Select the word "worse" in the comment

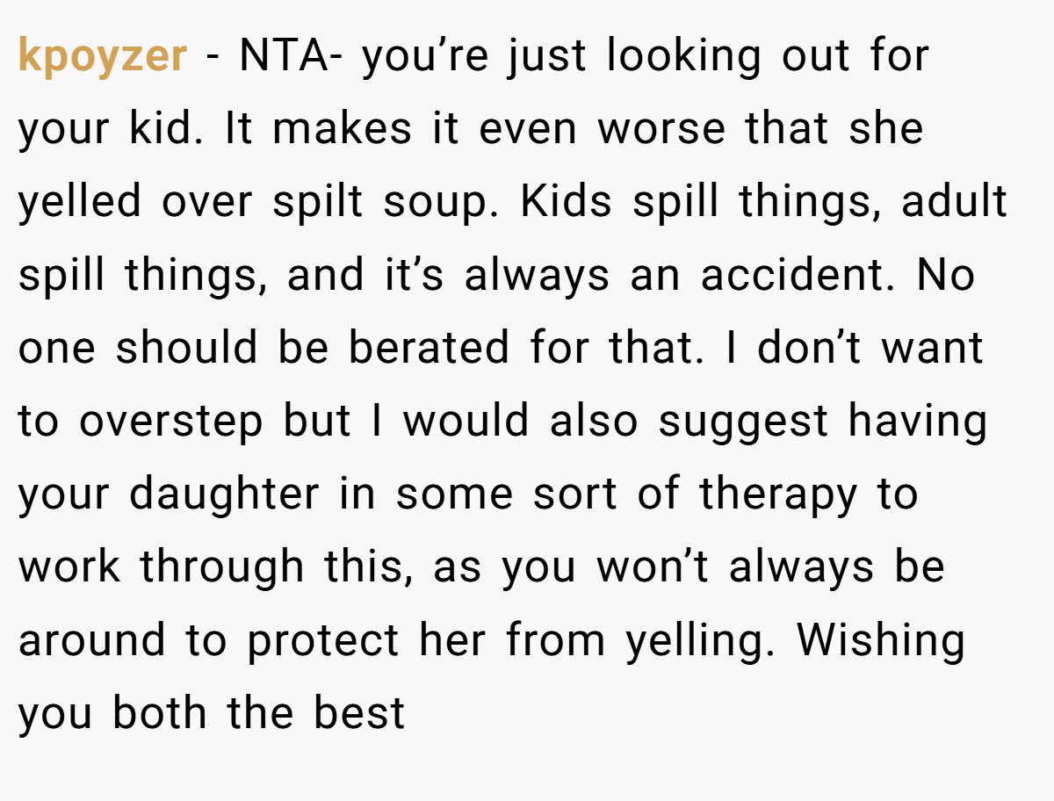662,130
